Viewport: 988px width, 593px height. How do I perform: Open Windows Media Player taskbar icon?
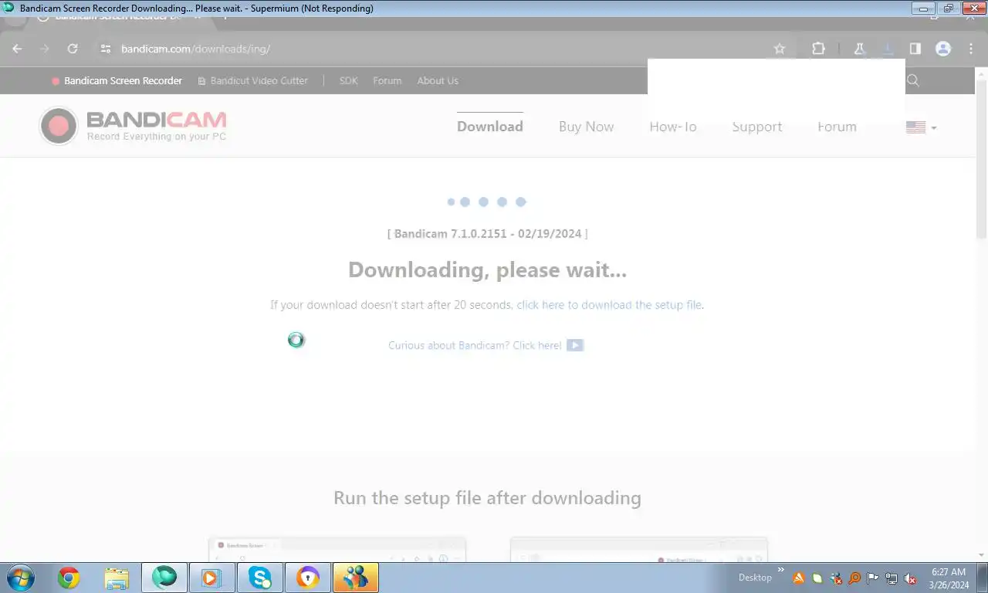[x=212, y=578]
